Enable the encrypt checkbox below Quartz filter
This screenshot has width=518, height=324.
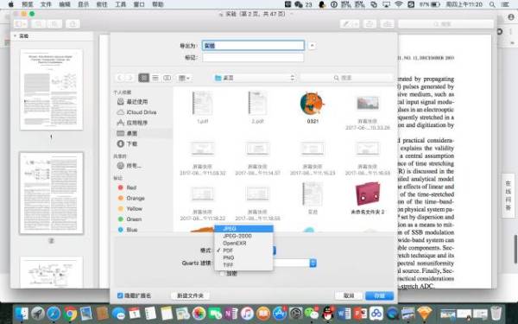click(223, 273)
